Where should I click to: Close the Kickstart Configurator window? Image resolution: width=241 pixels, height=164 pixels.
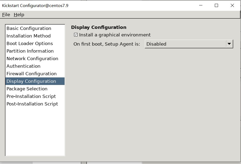pyautogui.click(x=232, y=5)
